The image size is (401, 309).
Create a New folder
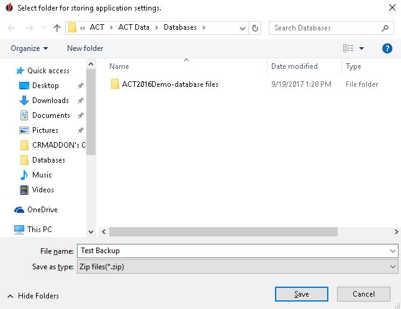coord(85,48)
